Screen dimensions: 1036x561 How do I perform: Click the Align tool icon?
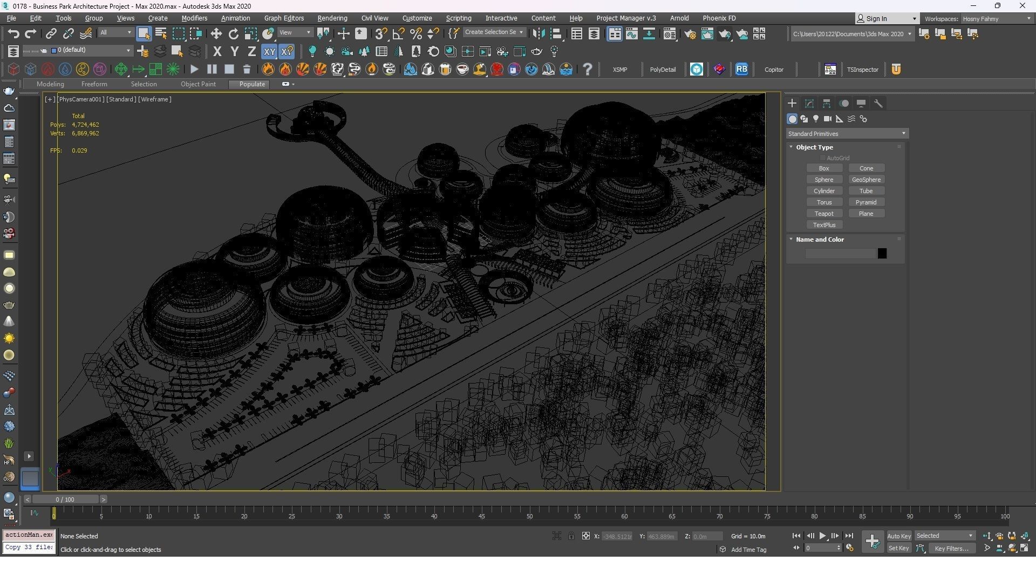(556, 34)
